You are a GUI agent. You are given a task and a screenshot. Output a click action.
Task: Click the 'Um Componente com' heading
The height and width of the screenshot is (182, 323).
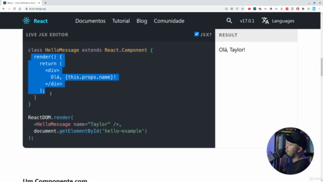click(55, 180)
